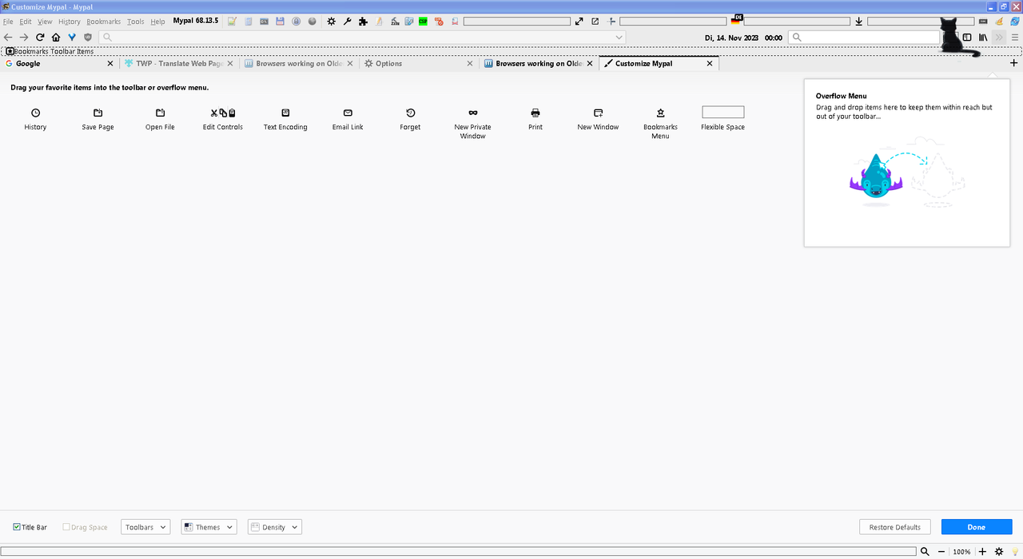Click the date Di, 14. Nov 2023
This screenshot has width=1023, height=559.
point(732,38)
